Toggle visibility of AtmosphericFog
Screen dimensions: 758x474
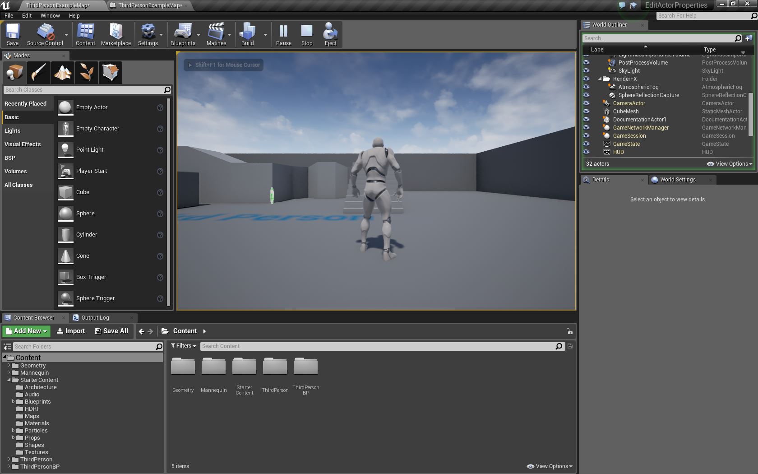[586, 87]
